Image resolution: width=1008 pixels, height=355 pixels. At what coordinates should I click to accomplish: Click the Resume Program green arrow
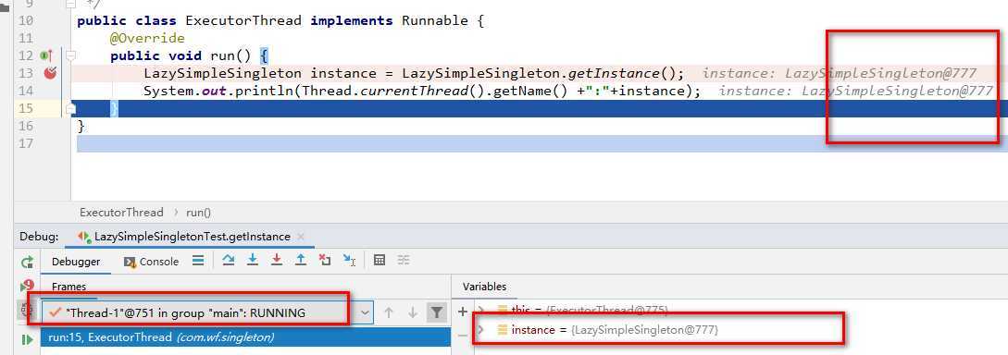tap(27, 339)
